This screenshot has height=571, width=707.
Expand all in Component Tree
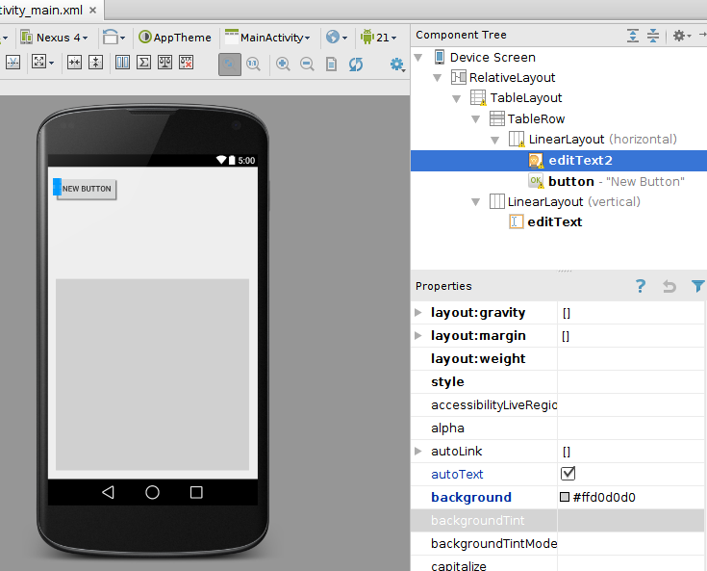633,36
